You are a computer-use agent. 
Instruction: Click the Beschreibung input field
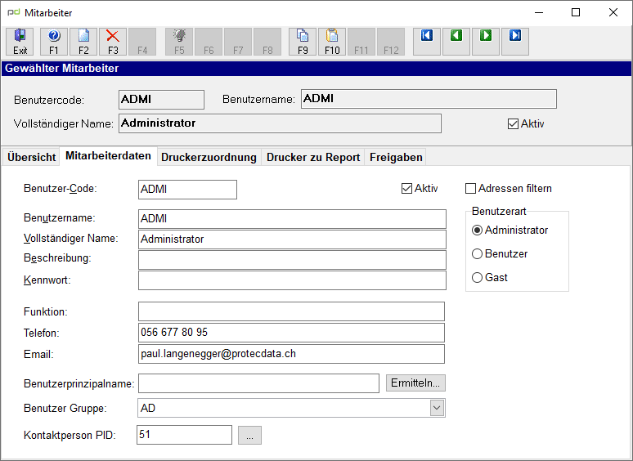(x=292, y=260)
